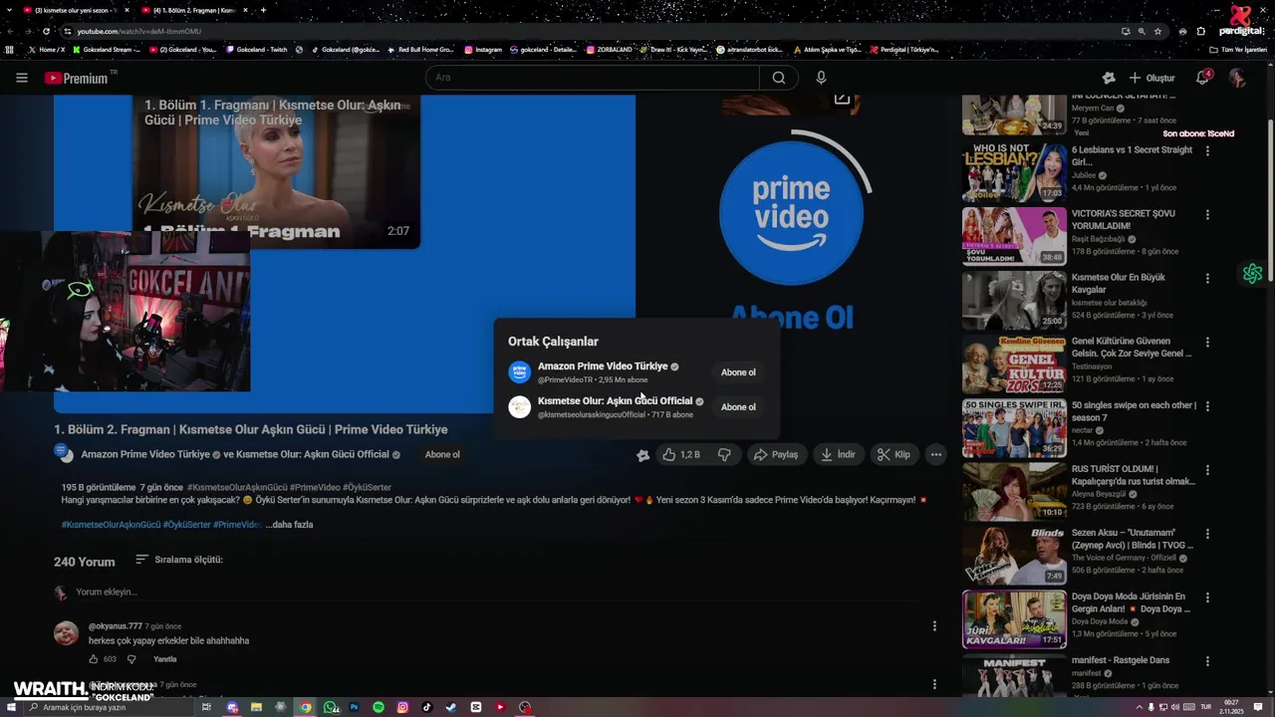
Task: Open Kısmetse Olur En Büyük Kavgalar thumbnail
Action: (x=1014, y=299)
